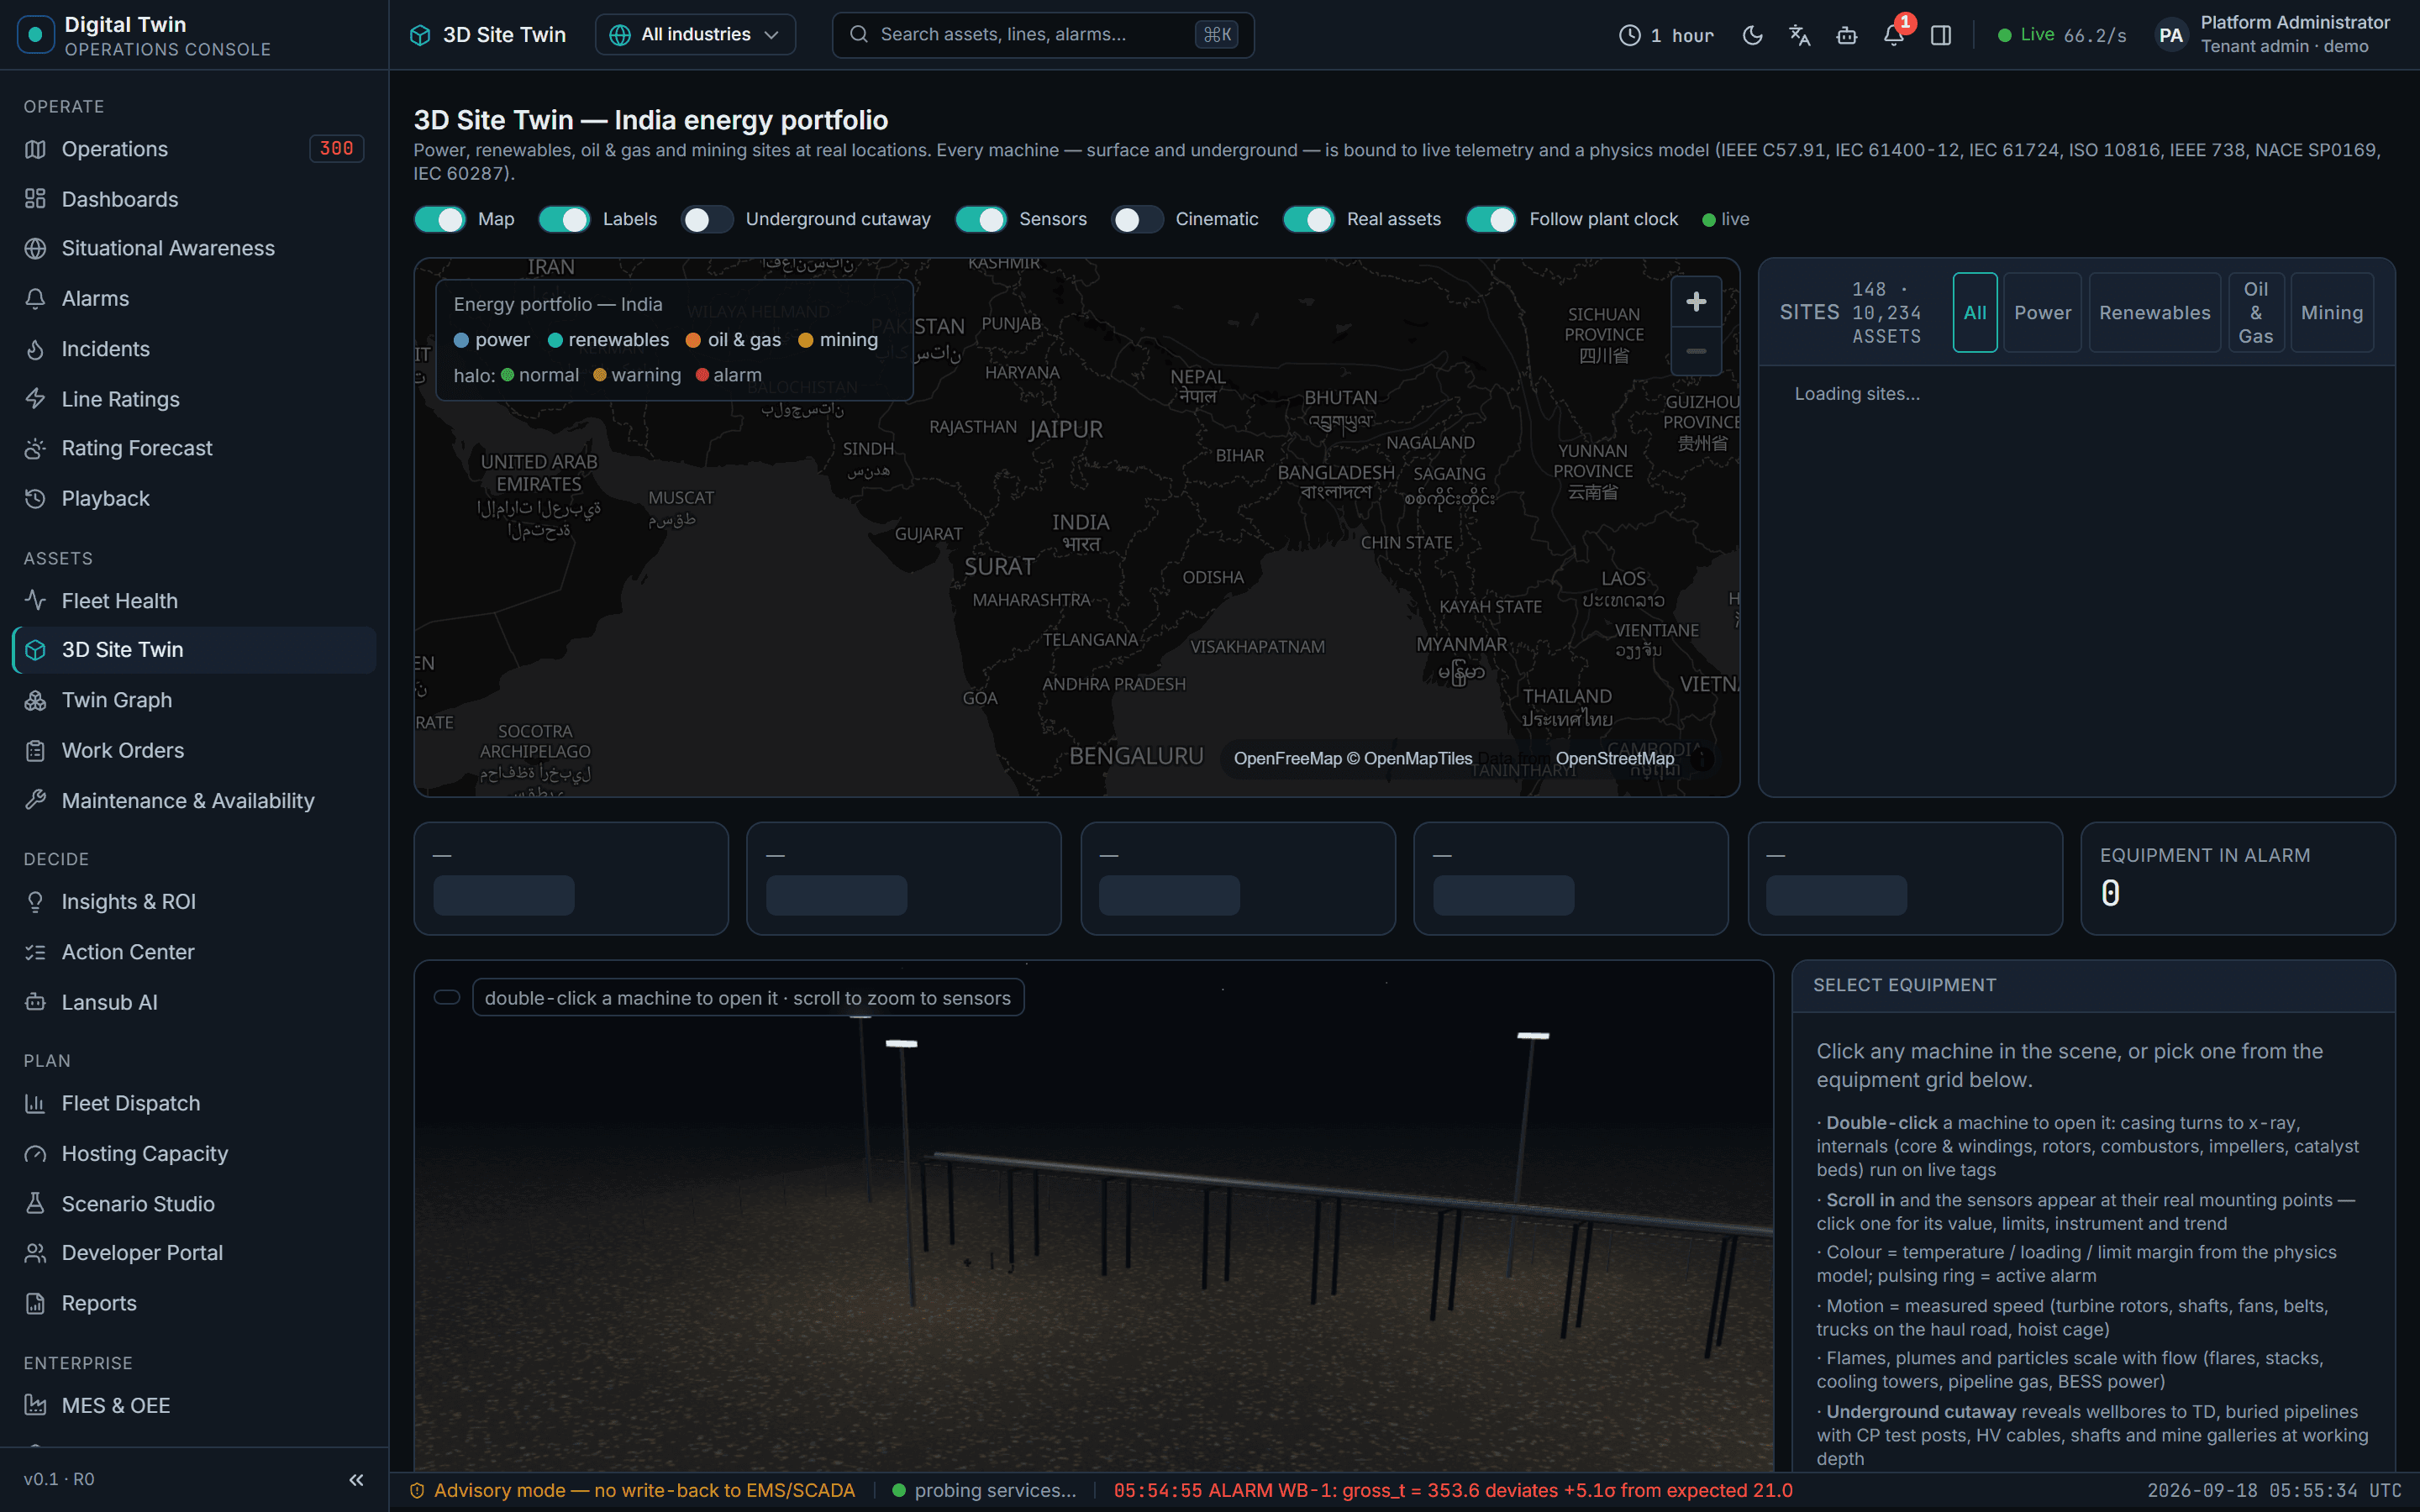2420x1512 pixels.
Task: Open Situational Awareness globe icon
Action: (x=36, y=248)
